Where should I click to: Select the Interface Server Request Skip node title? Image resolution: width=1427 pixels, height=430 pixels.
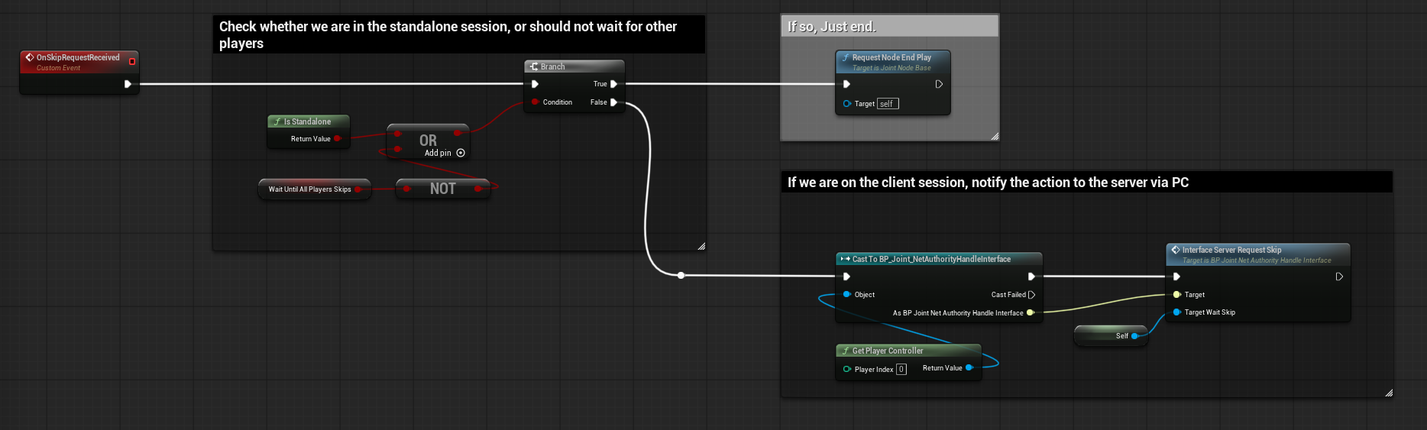pos(1231,250)
